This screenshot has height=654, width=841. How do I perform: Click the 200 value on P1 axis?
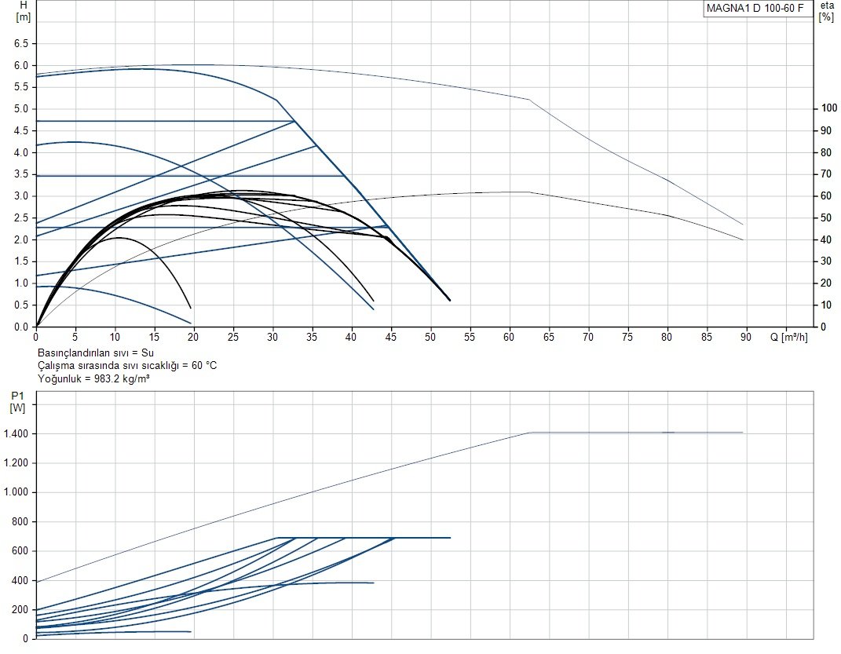(20, 610)
